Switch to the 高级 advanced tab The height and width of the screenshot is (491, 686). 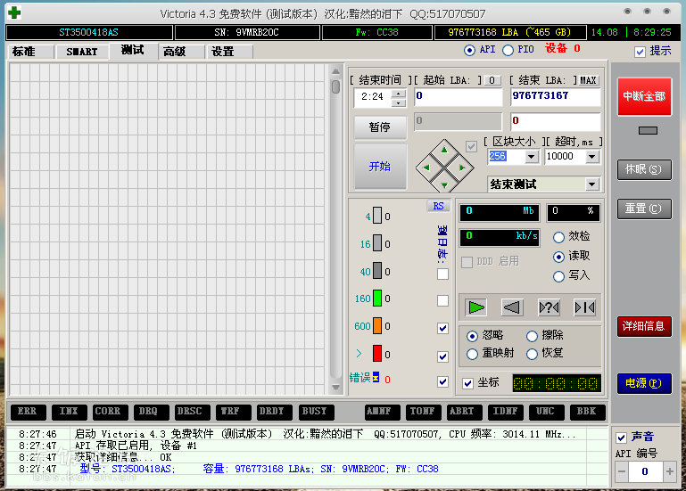180,52
